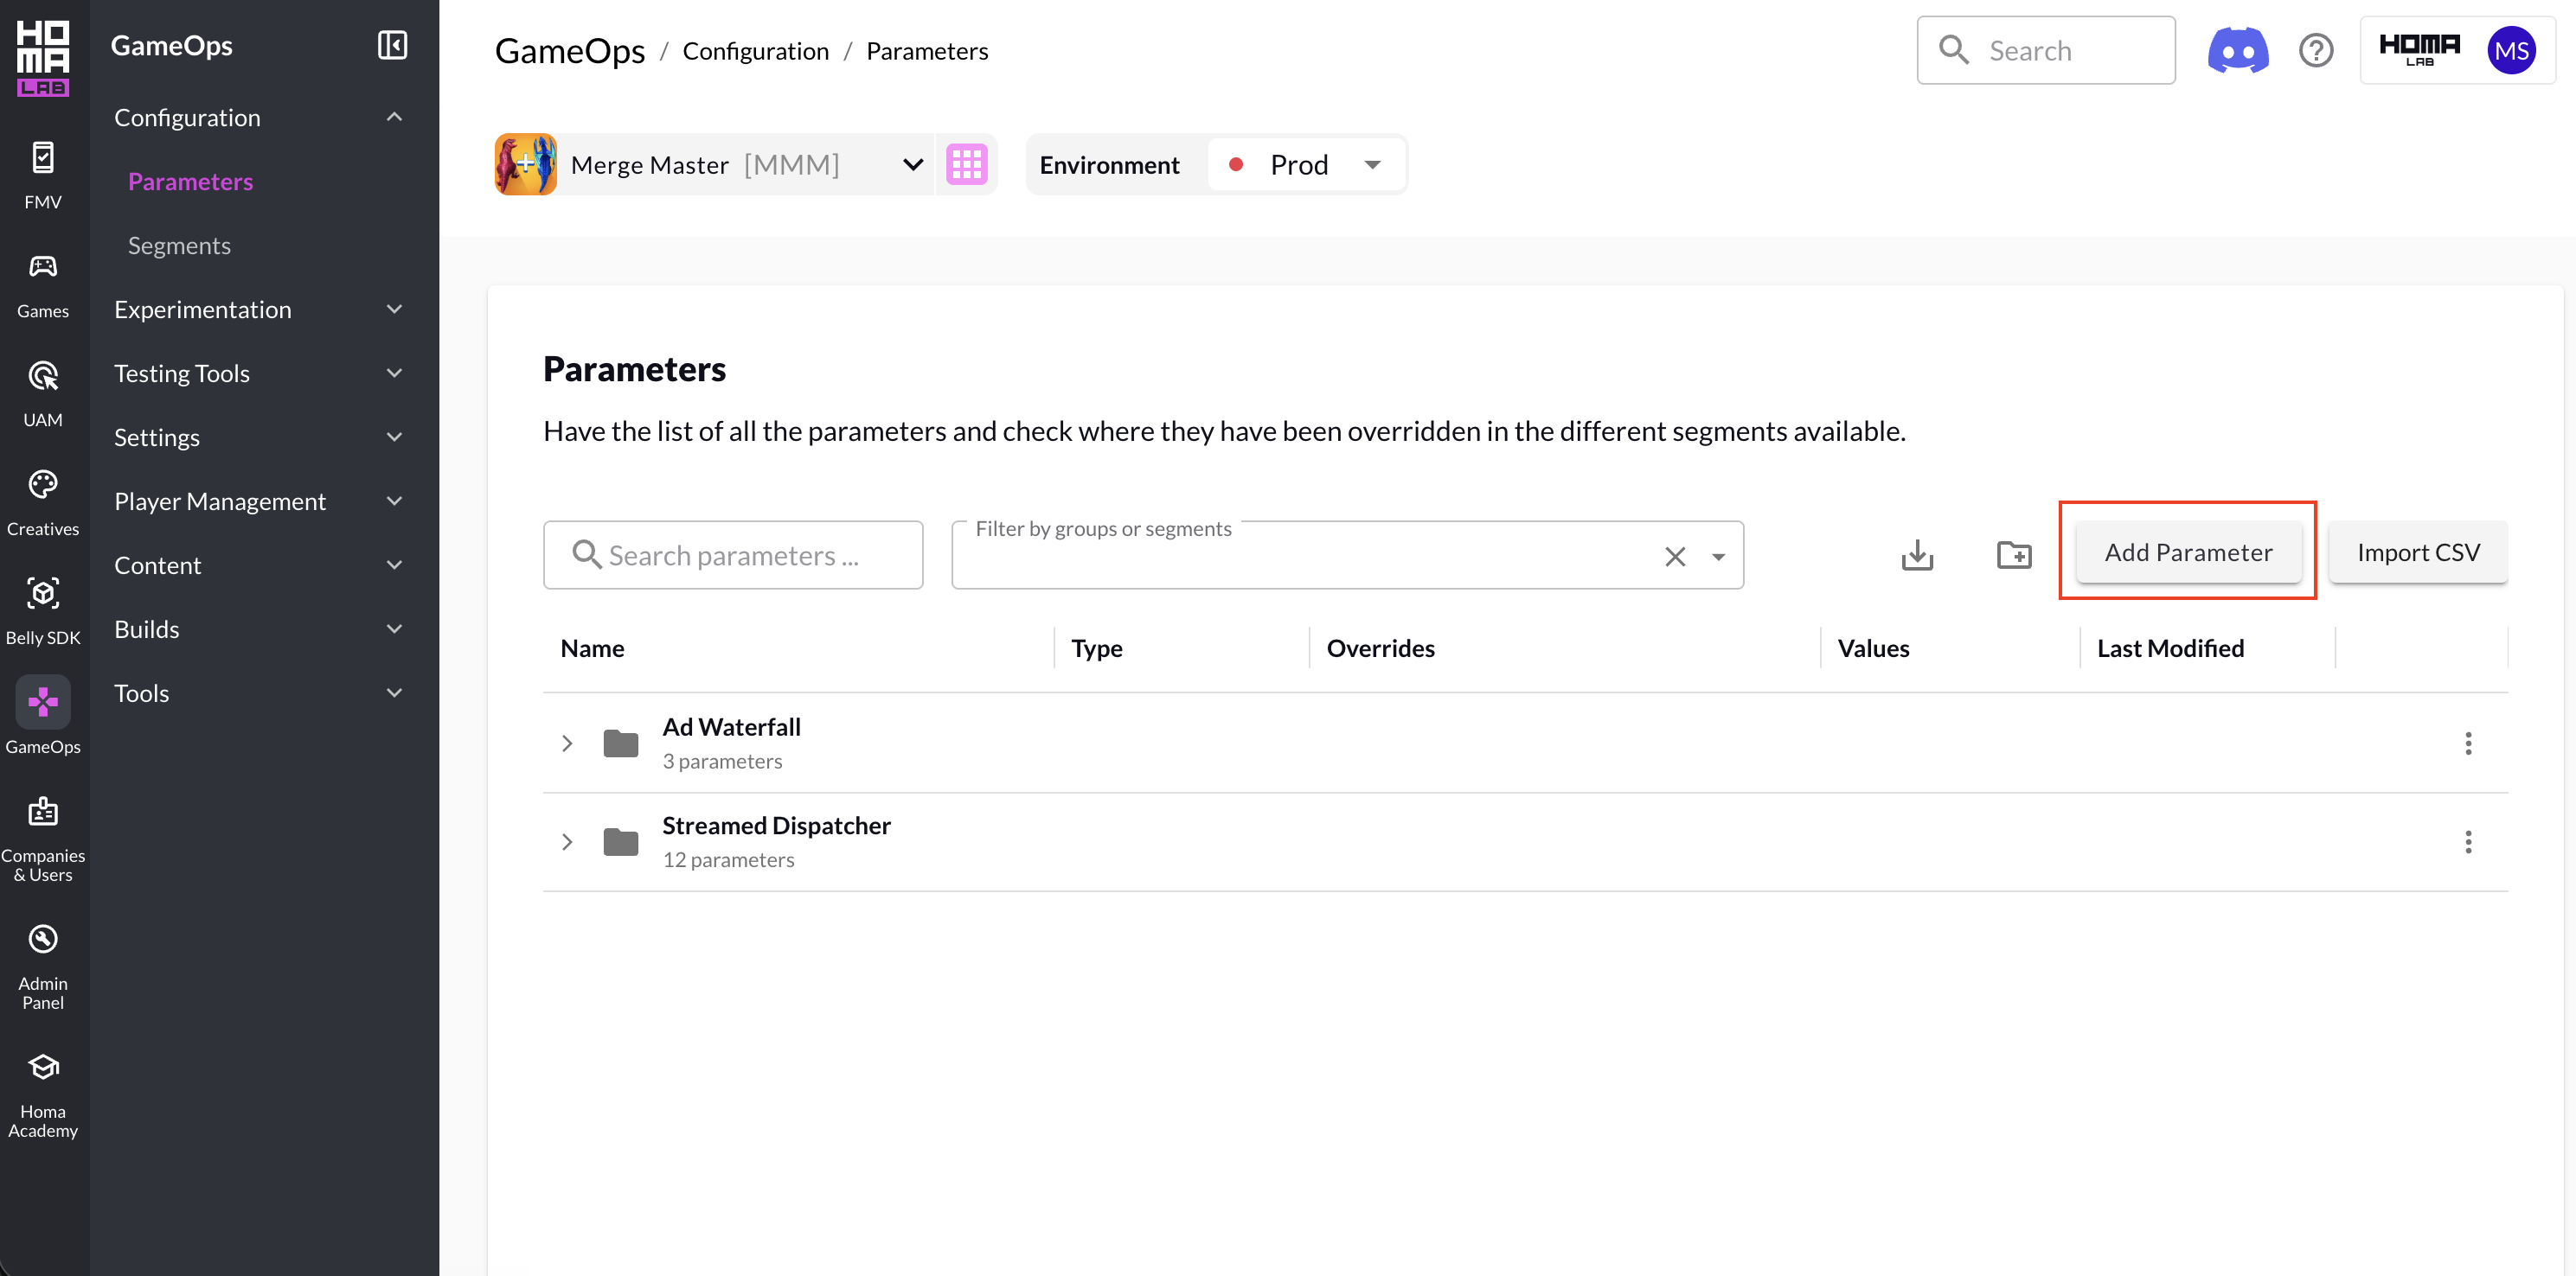The image size is (2576, 1276).
Task: Open the Discord link icon
Action: [x=2238, y=50]
